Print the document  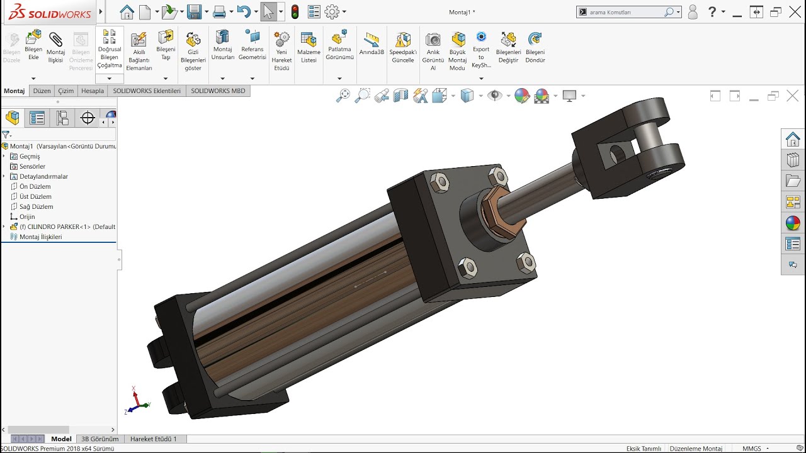[x=219, y=11]
